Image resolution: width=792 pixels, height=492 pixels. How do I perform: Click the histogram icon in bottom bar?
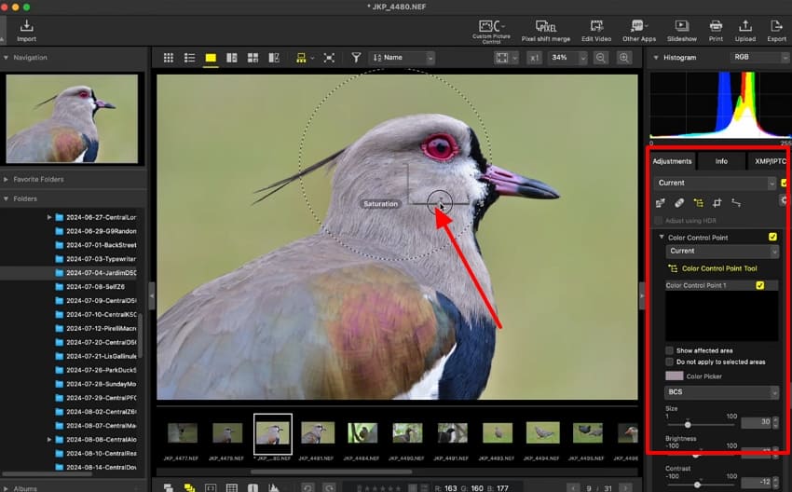click(x=273, y=487)
